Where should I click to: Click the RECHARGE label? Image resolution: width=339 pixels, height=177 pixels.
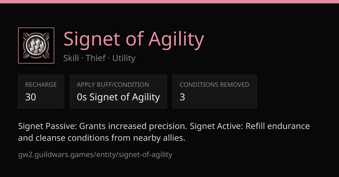coord(41,85)
